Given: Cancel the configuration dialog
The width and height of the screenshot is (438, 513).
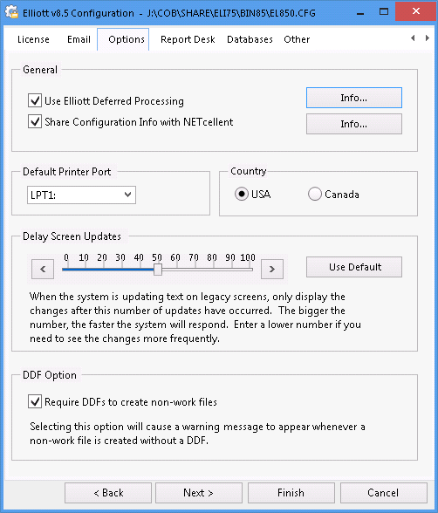Looking at the screenshot, I should click(x=383, y=493).
